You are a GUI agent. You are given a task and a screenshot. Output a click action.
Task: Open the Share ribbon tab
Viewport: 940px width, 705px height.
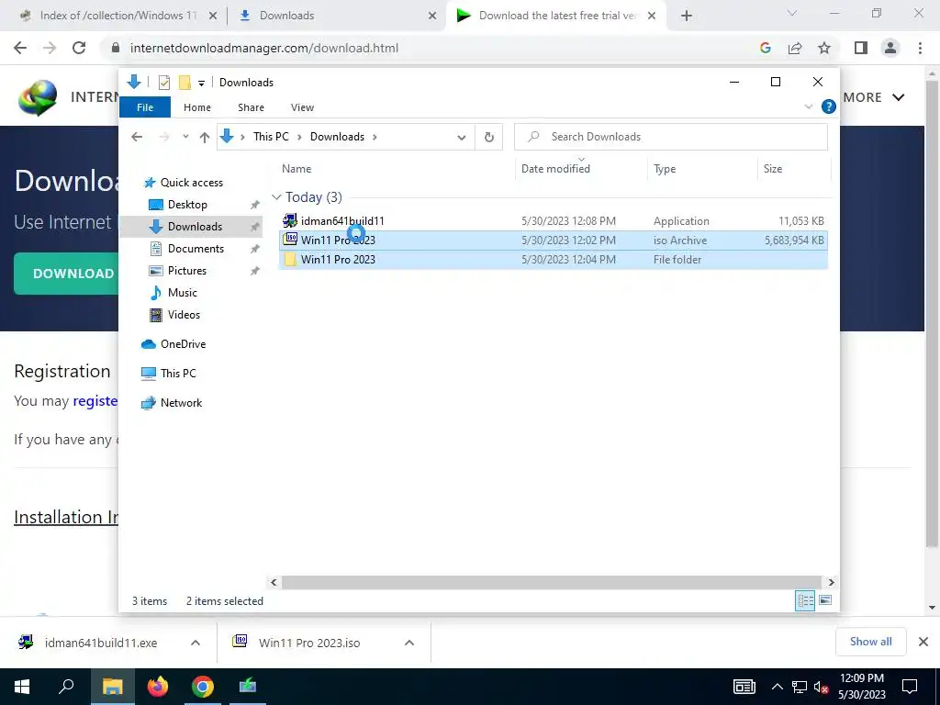pyautogui.click(x=251, y=107)
